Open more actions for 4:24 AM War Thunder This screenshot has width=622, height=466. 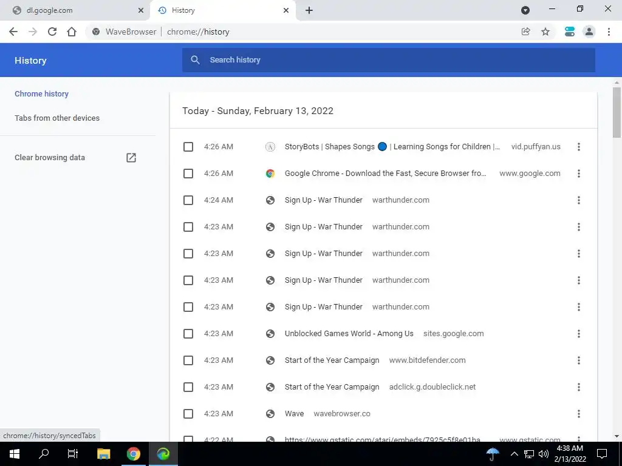579,200
